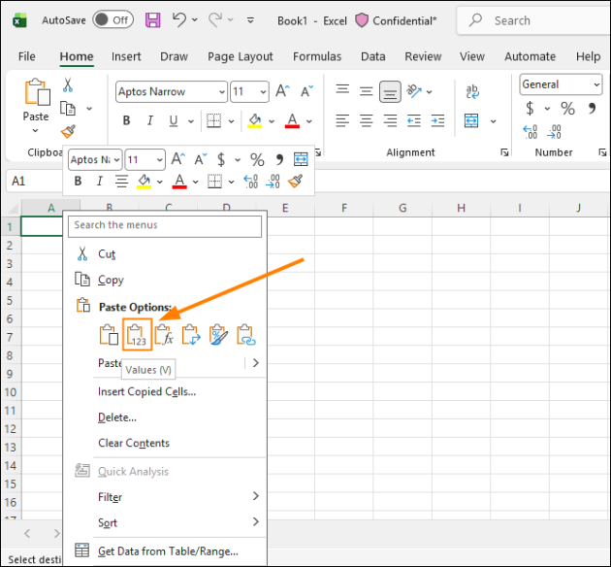Apply yellow fill in mini toolbar

[144, 181]
